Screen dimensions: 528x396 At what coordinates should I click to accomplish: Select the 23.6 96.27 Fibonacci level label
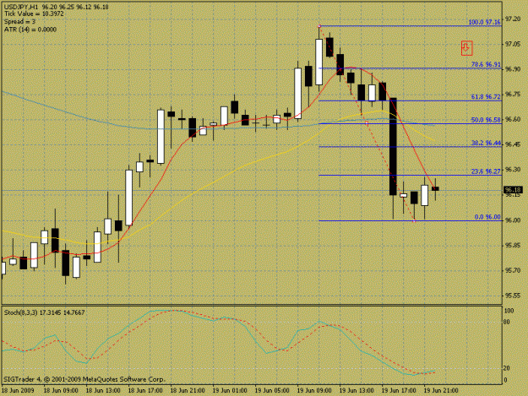486,171
